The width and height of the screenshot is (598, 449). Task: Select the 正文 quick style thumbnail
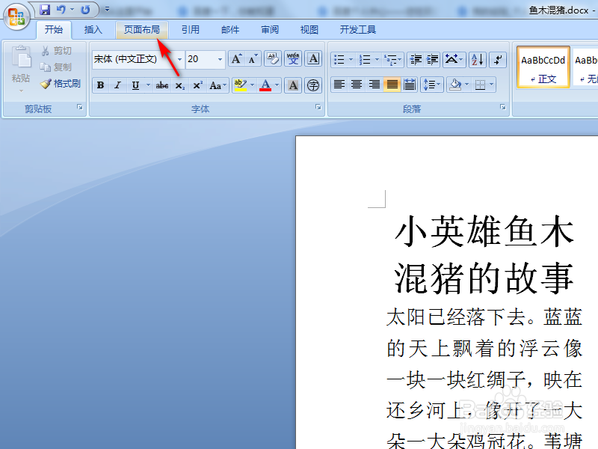click(543, 67)
